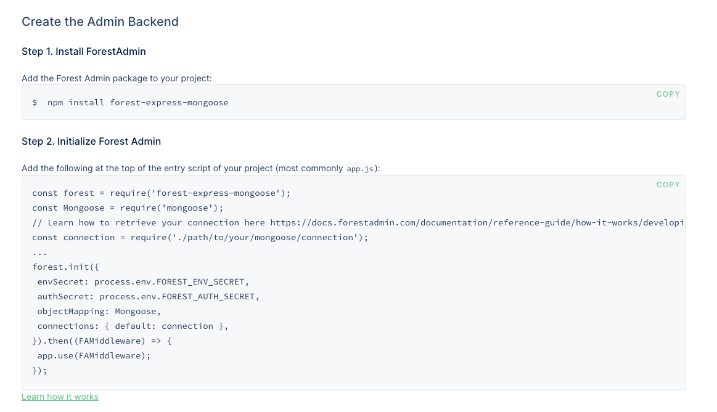The width and height of the screenshot is (717, 412).
Task: Click the 'connections: { default: connection }' line
Action: [133, 326]
